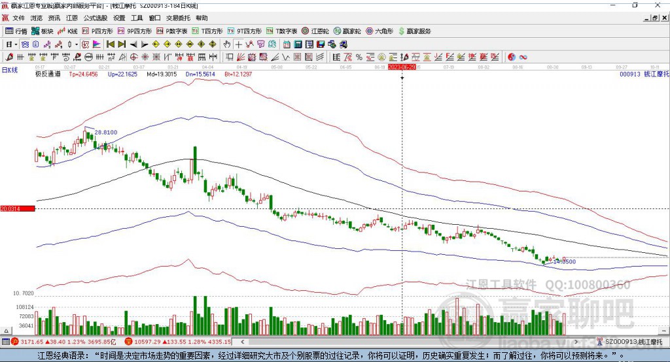
Task: Open the 窗口 menu
Action: pyautogui.click(x=154, y=18)
